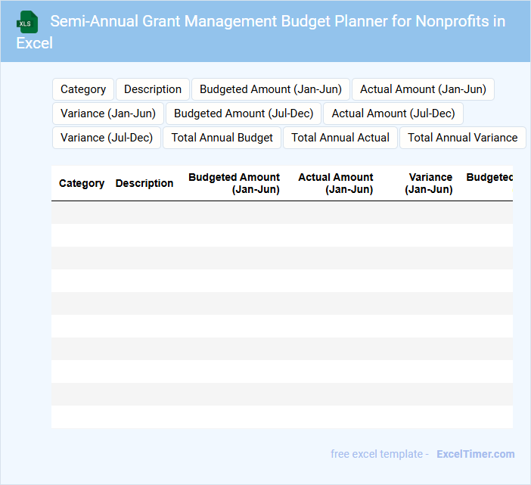Click the Semi-Annual Grant Management page title
The width and height of the screenshot is (531, 485).
coord(278,21)
